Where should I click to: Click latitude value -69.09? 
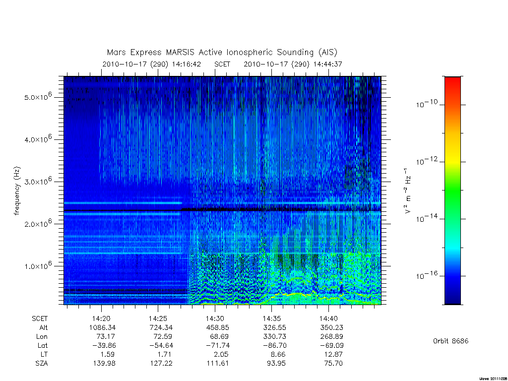[x=332, y=345]
